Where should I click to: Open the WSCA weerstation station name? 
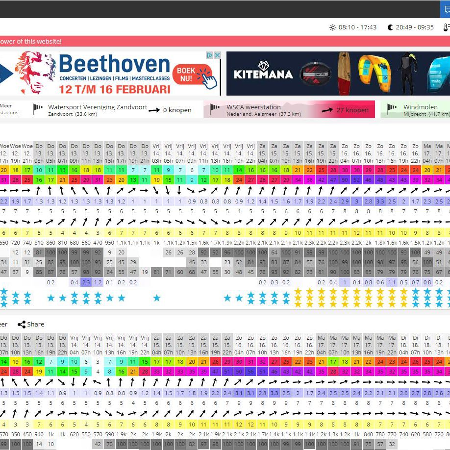pyautogui.click(x=253, y=107)
